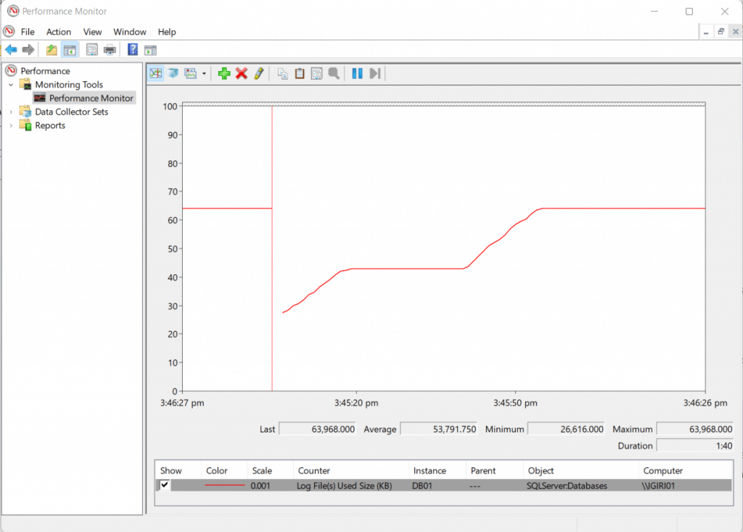743x532 pixels.
Task: Click the Back arrow in the toolbar
Action: point(11,50)
